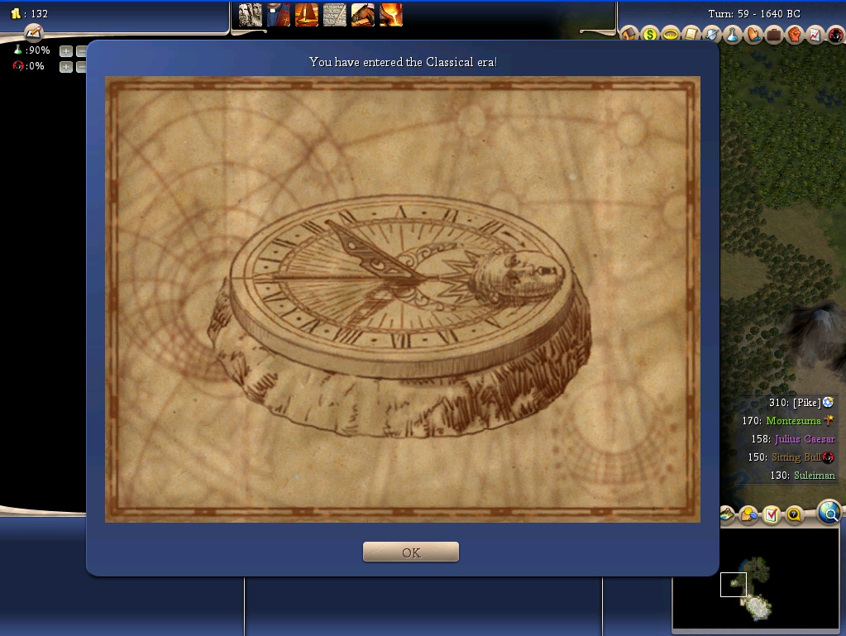Open the Religion Advisor praying hands icon
846x636 pixels.
pyautogui.click(x=753, y=35)
